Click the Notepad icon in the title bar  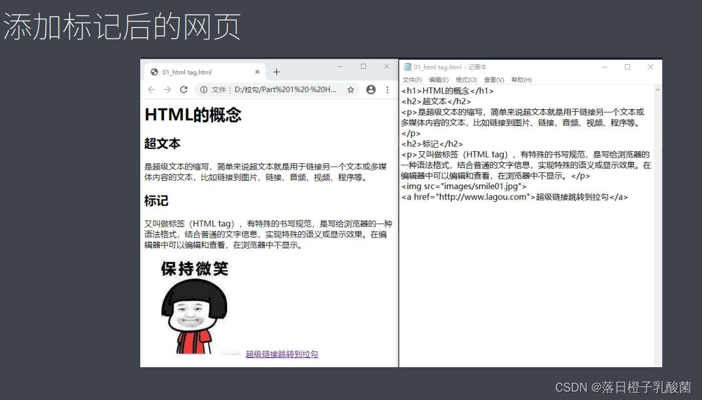click(407, 66)
